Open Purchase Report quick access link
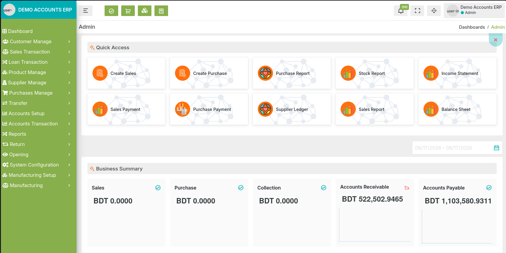 [292, 73]
